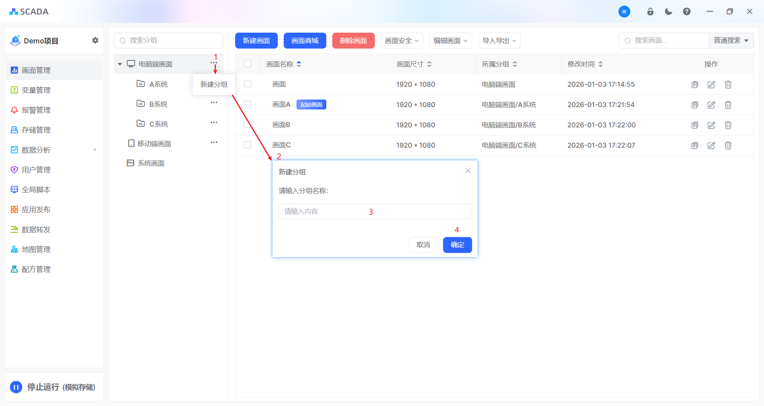Screen dimensions: 764x406
Task: Tick the checkbox next to 画面C
Action: point(248,145)
